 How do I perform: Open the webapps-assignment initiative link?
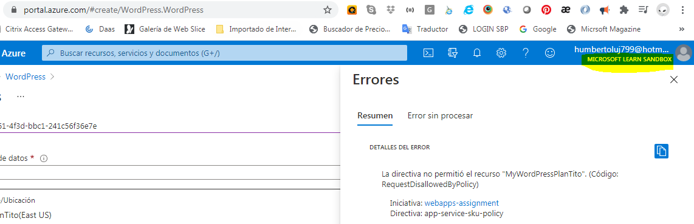(462, 203)
